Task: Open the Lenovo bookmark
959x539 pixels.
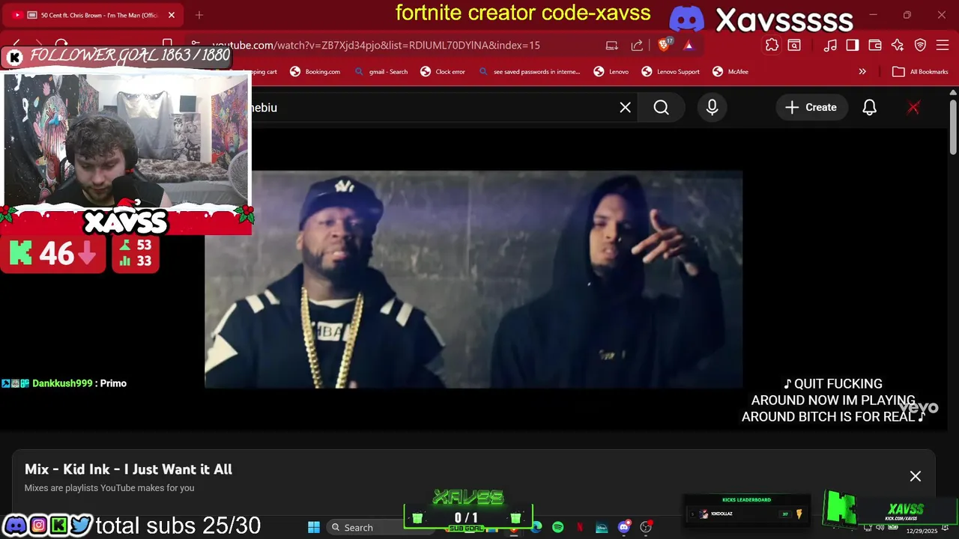Action: (x=611, y=72)
